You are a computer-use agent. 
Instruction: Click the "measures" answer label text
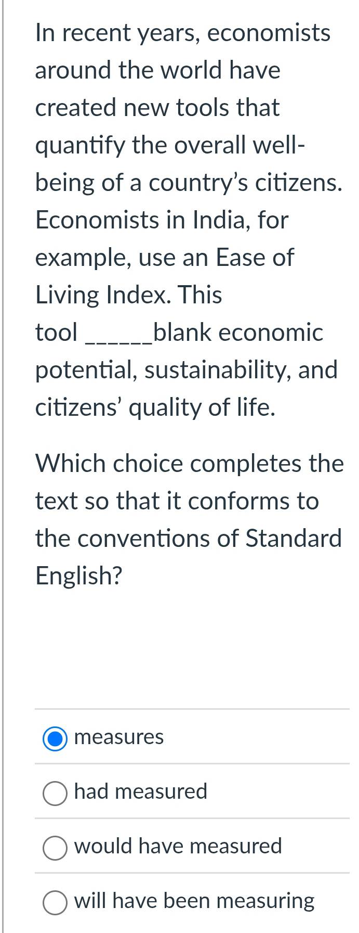click(119, 737)
